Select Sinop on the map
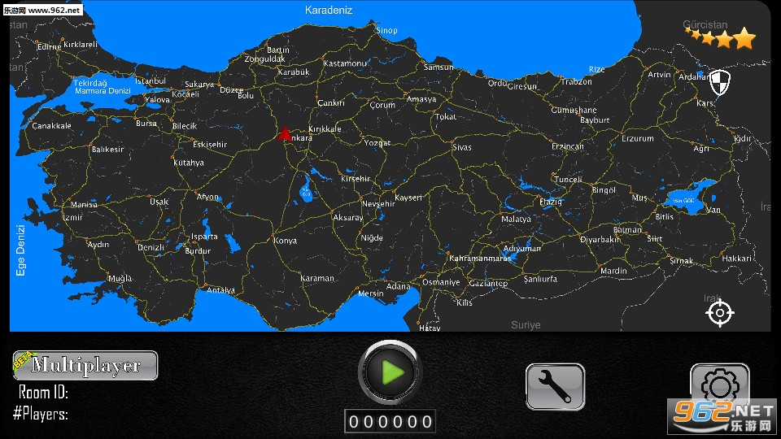 click(387, 30)
